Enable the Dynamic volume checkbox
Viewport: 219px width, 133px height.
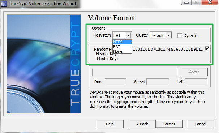(x=180, y=35)
